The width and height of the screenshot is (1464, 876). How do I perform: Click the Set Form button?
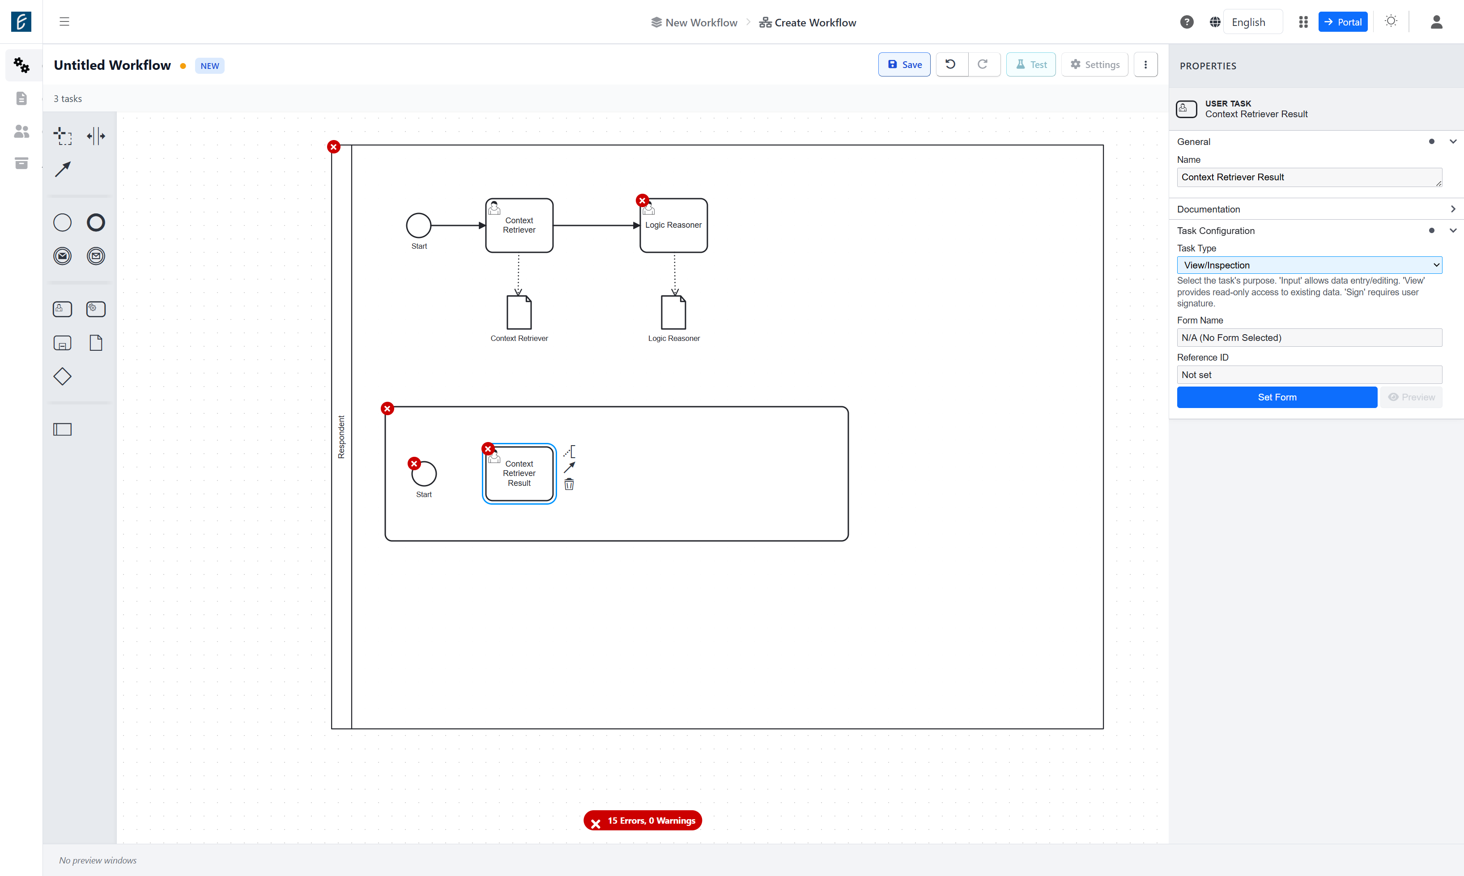pyautogui.click(x=1277, y=397)
